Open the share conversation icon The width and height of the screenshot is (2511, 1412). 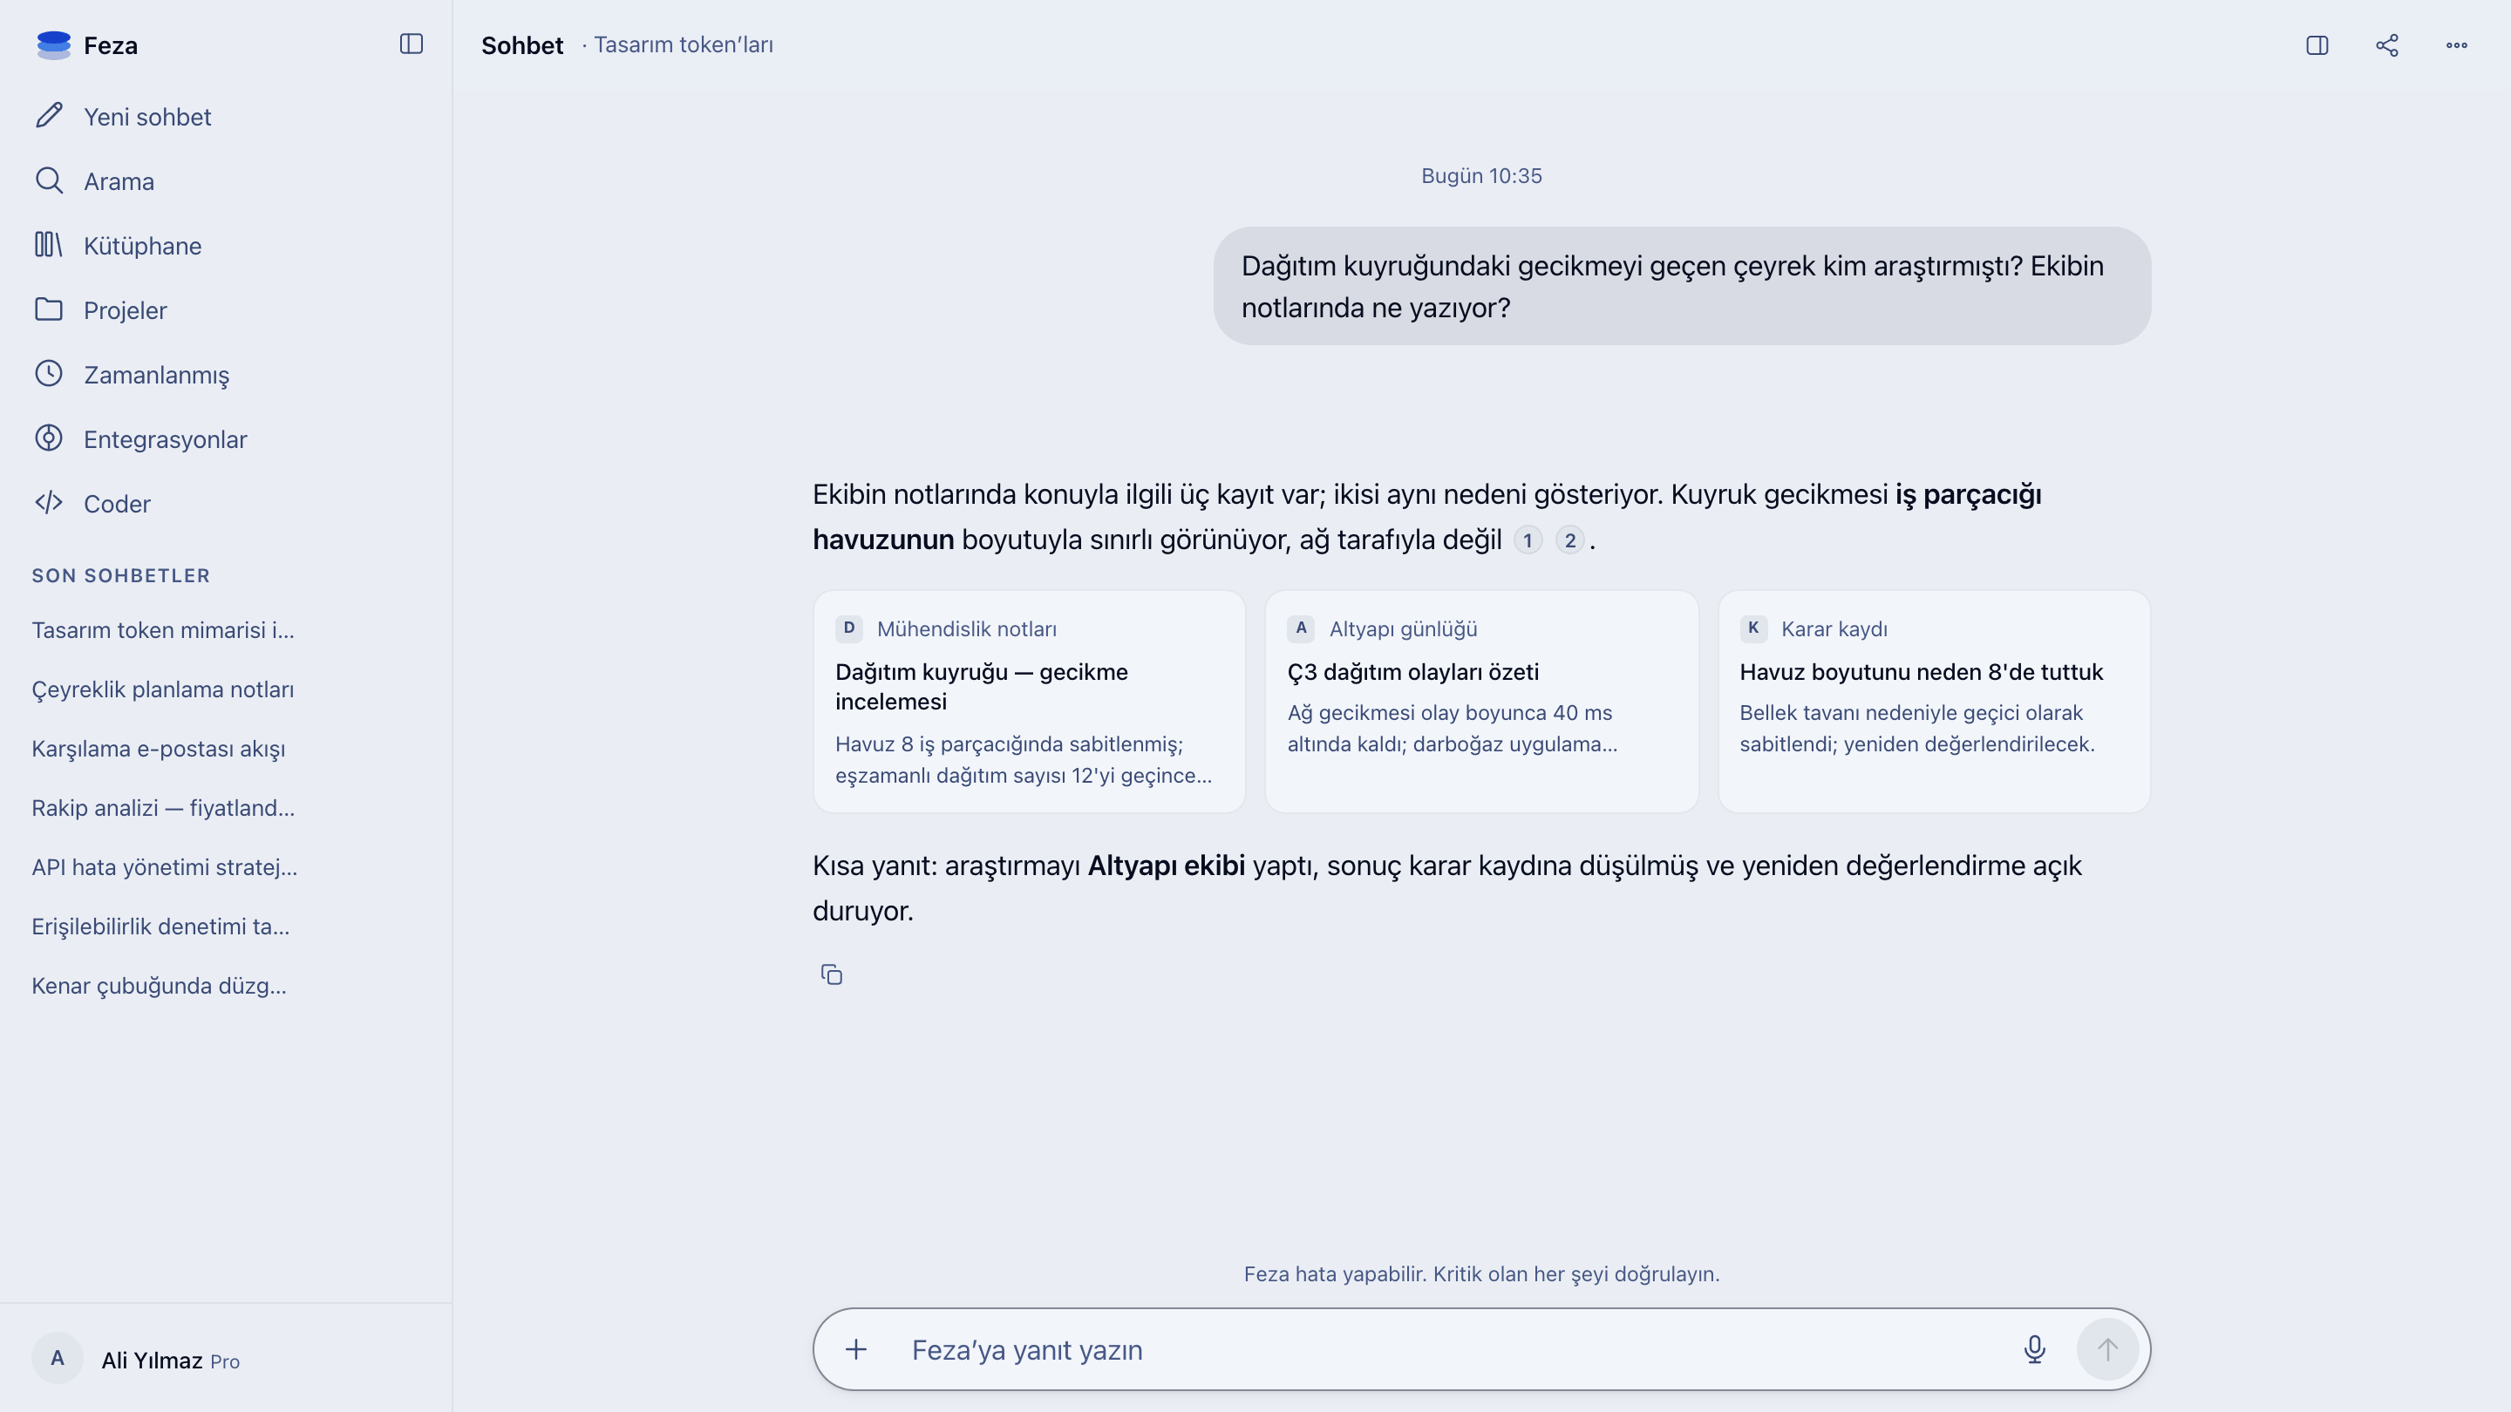coord(2387,44)
